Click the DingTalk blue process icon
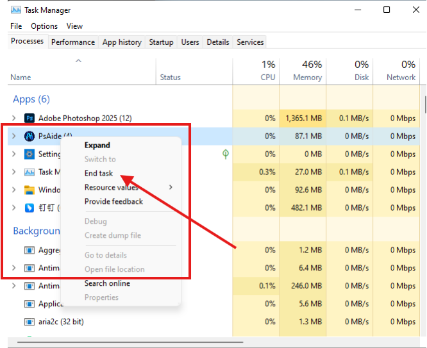 click(29, 208)
